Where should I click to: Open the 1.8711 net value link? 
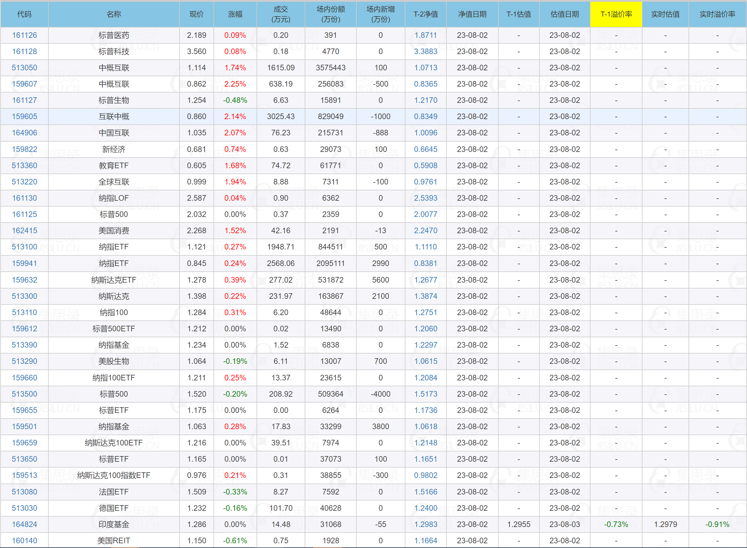click(x=426, y=35)
